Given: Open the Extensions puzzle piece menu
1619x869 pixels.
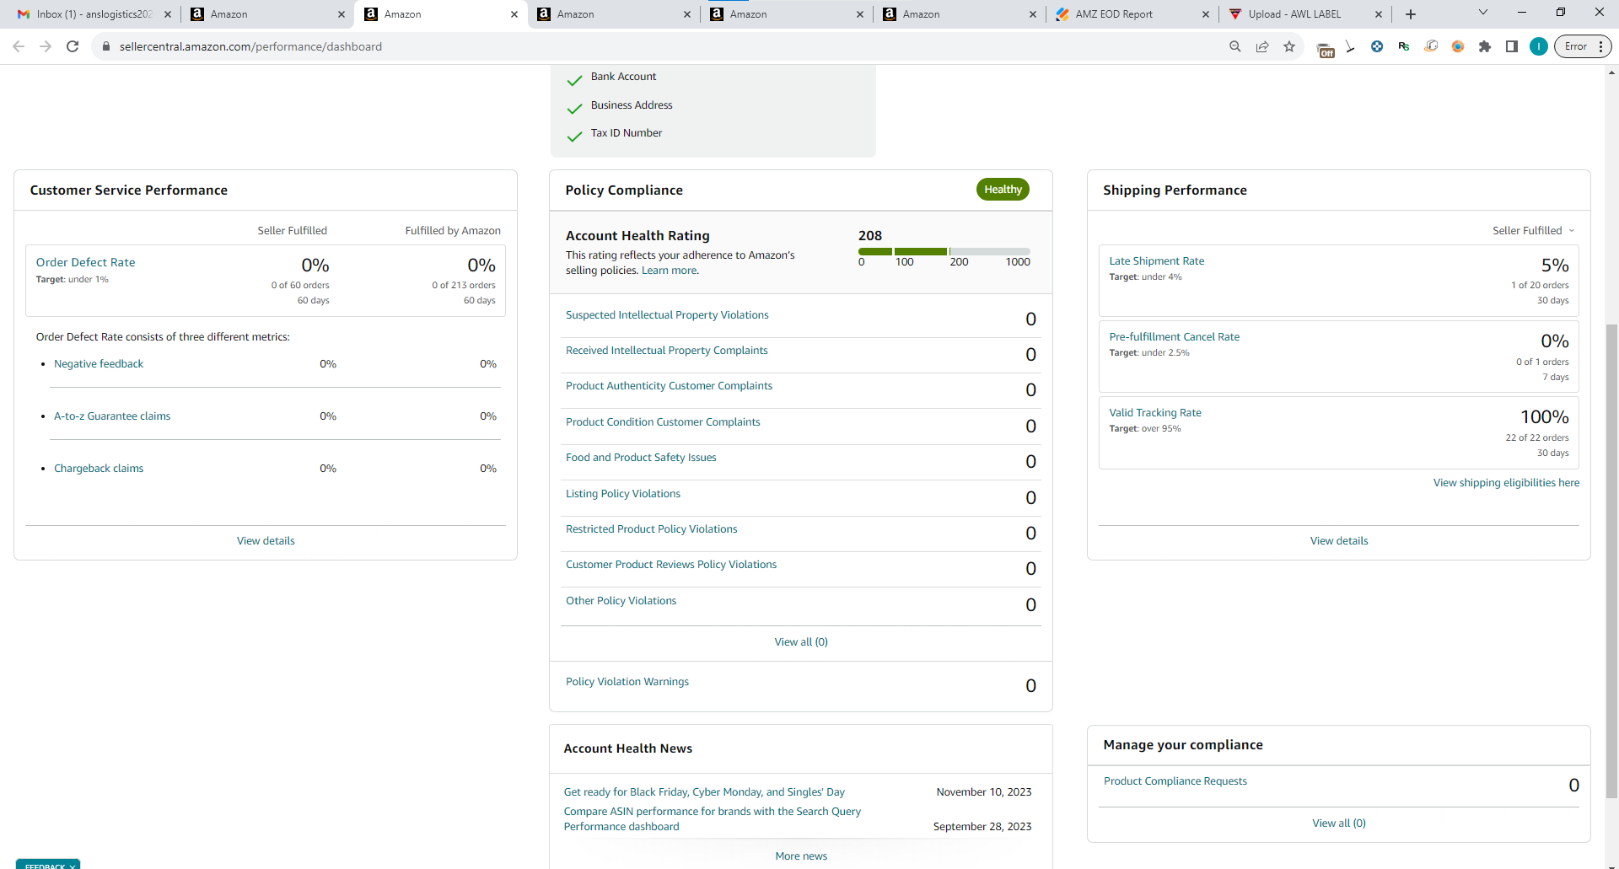Looking at the screenshot, I should click(1485, 46).
